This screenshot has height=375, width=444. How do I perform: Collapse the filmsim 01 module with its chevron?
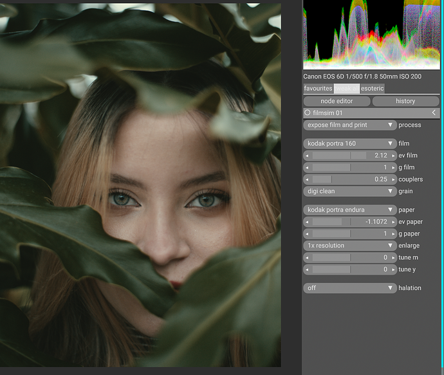tap(434, 113)
